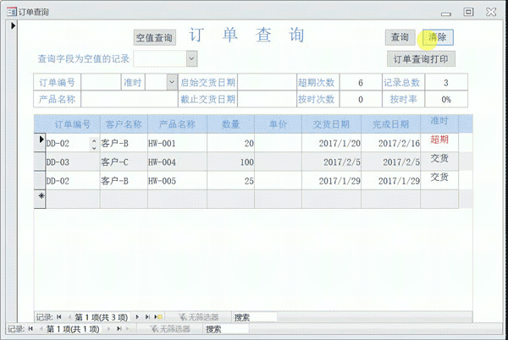Select the current DD-02 row selector arrow
Image resolution: width=508 pixels, height=340 pixels.
39,142
